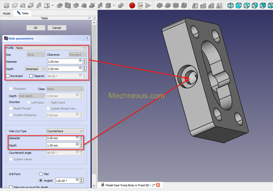Select the Fillet tool icon
Screen dimensions: 273x191
pos(160,5)
